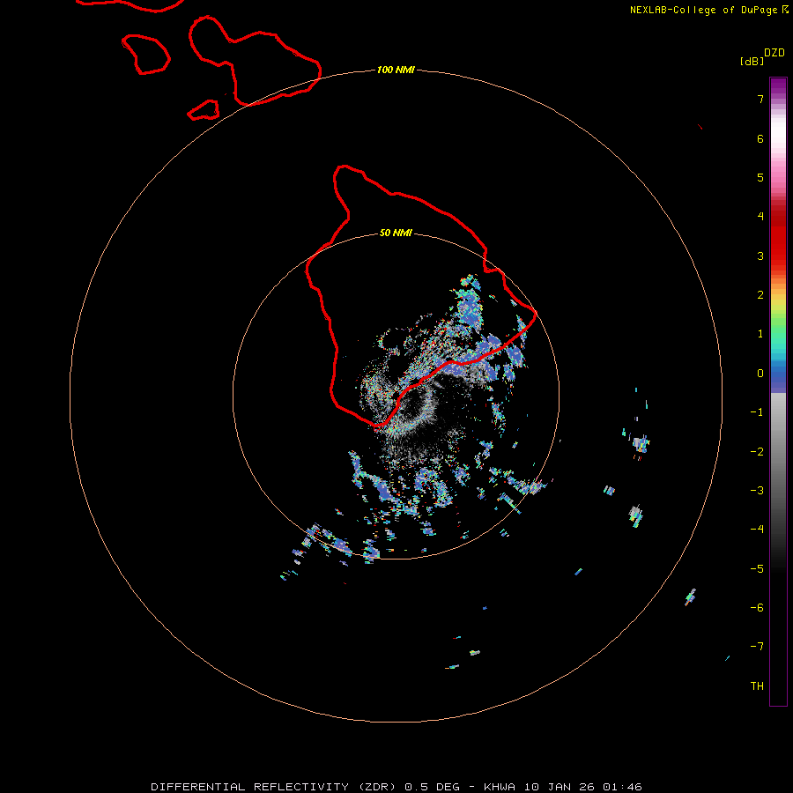
Task: Click the 4 value on the color scale
Action: coord(760,217)
